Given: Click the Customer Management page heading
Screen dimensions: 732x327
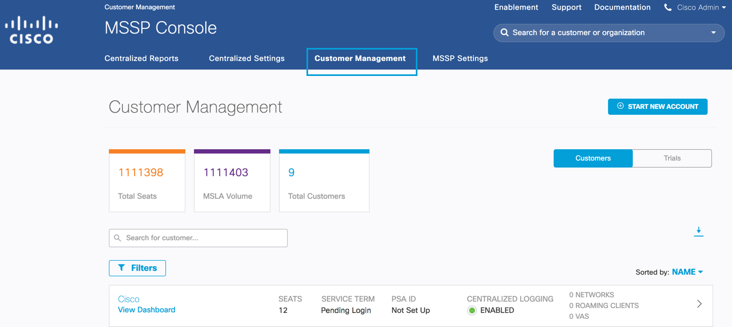Looking at the screenshot, I should point(196,107).
